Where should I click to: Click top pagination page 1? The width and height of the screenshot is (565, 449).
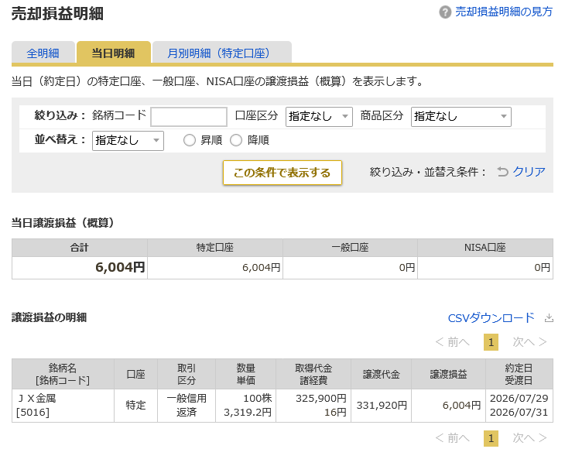tap(491, 342)
